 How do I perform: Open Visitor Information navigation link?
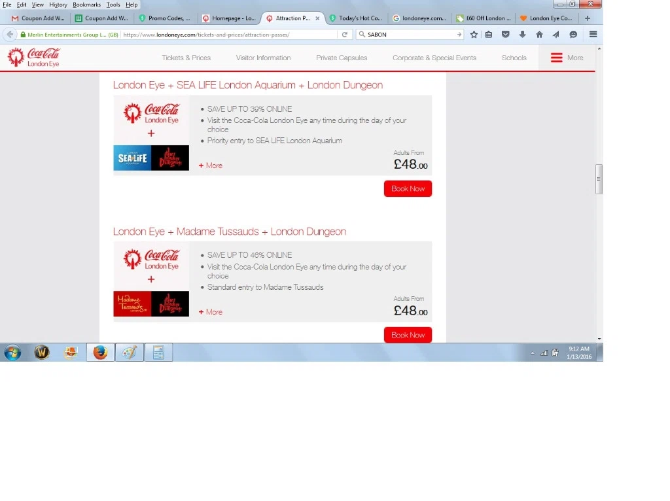tap(263, 58)
